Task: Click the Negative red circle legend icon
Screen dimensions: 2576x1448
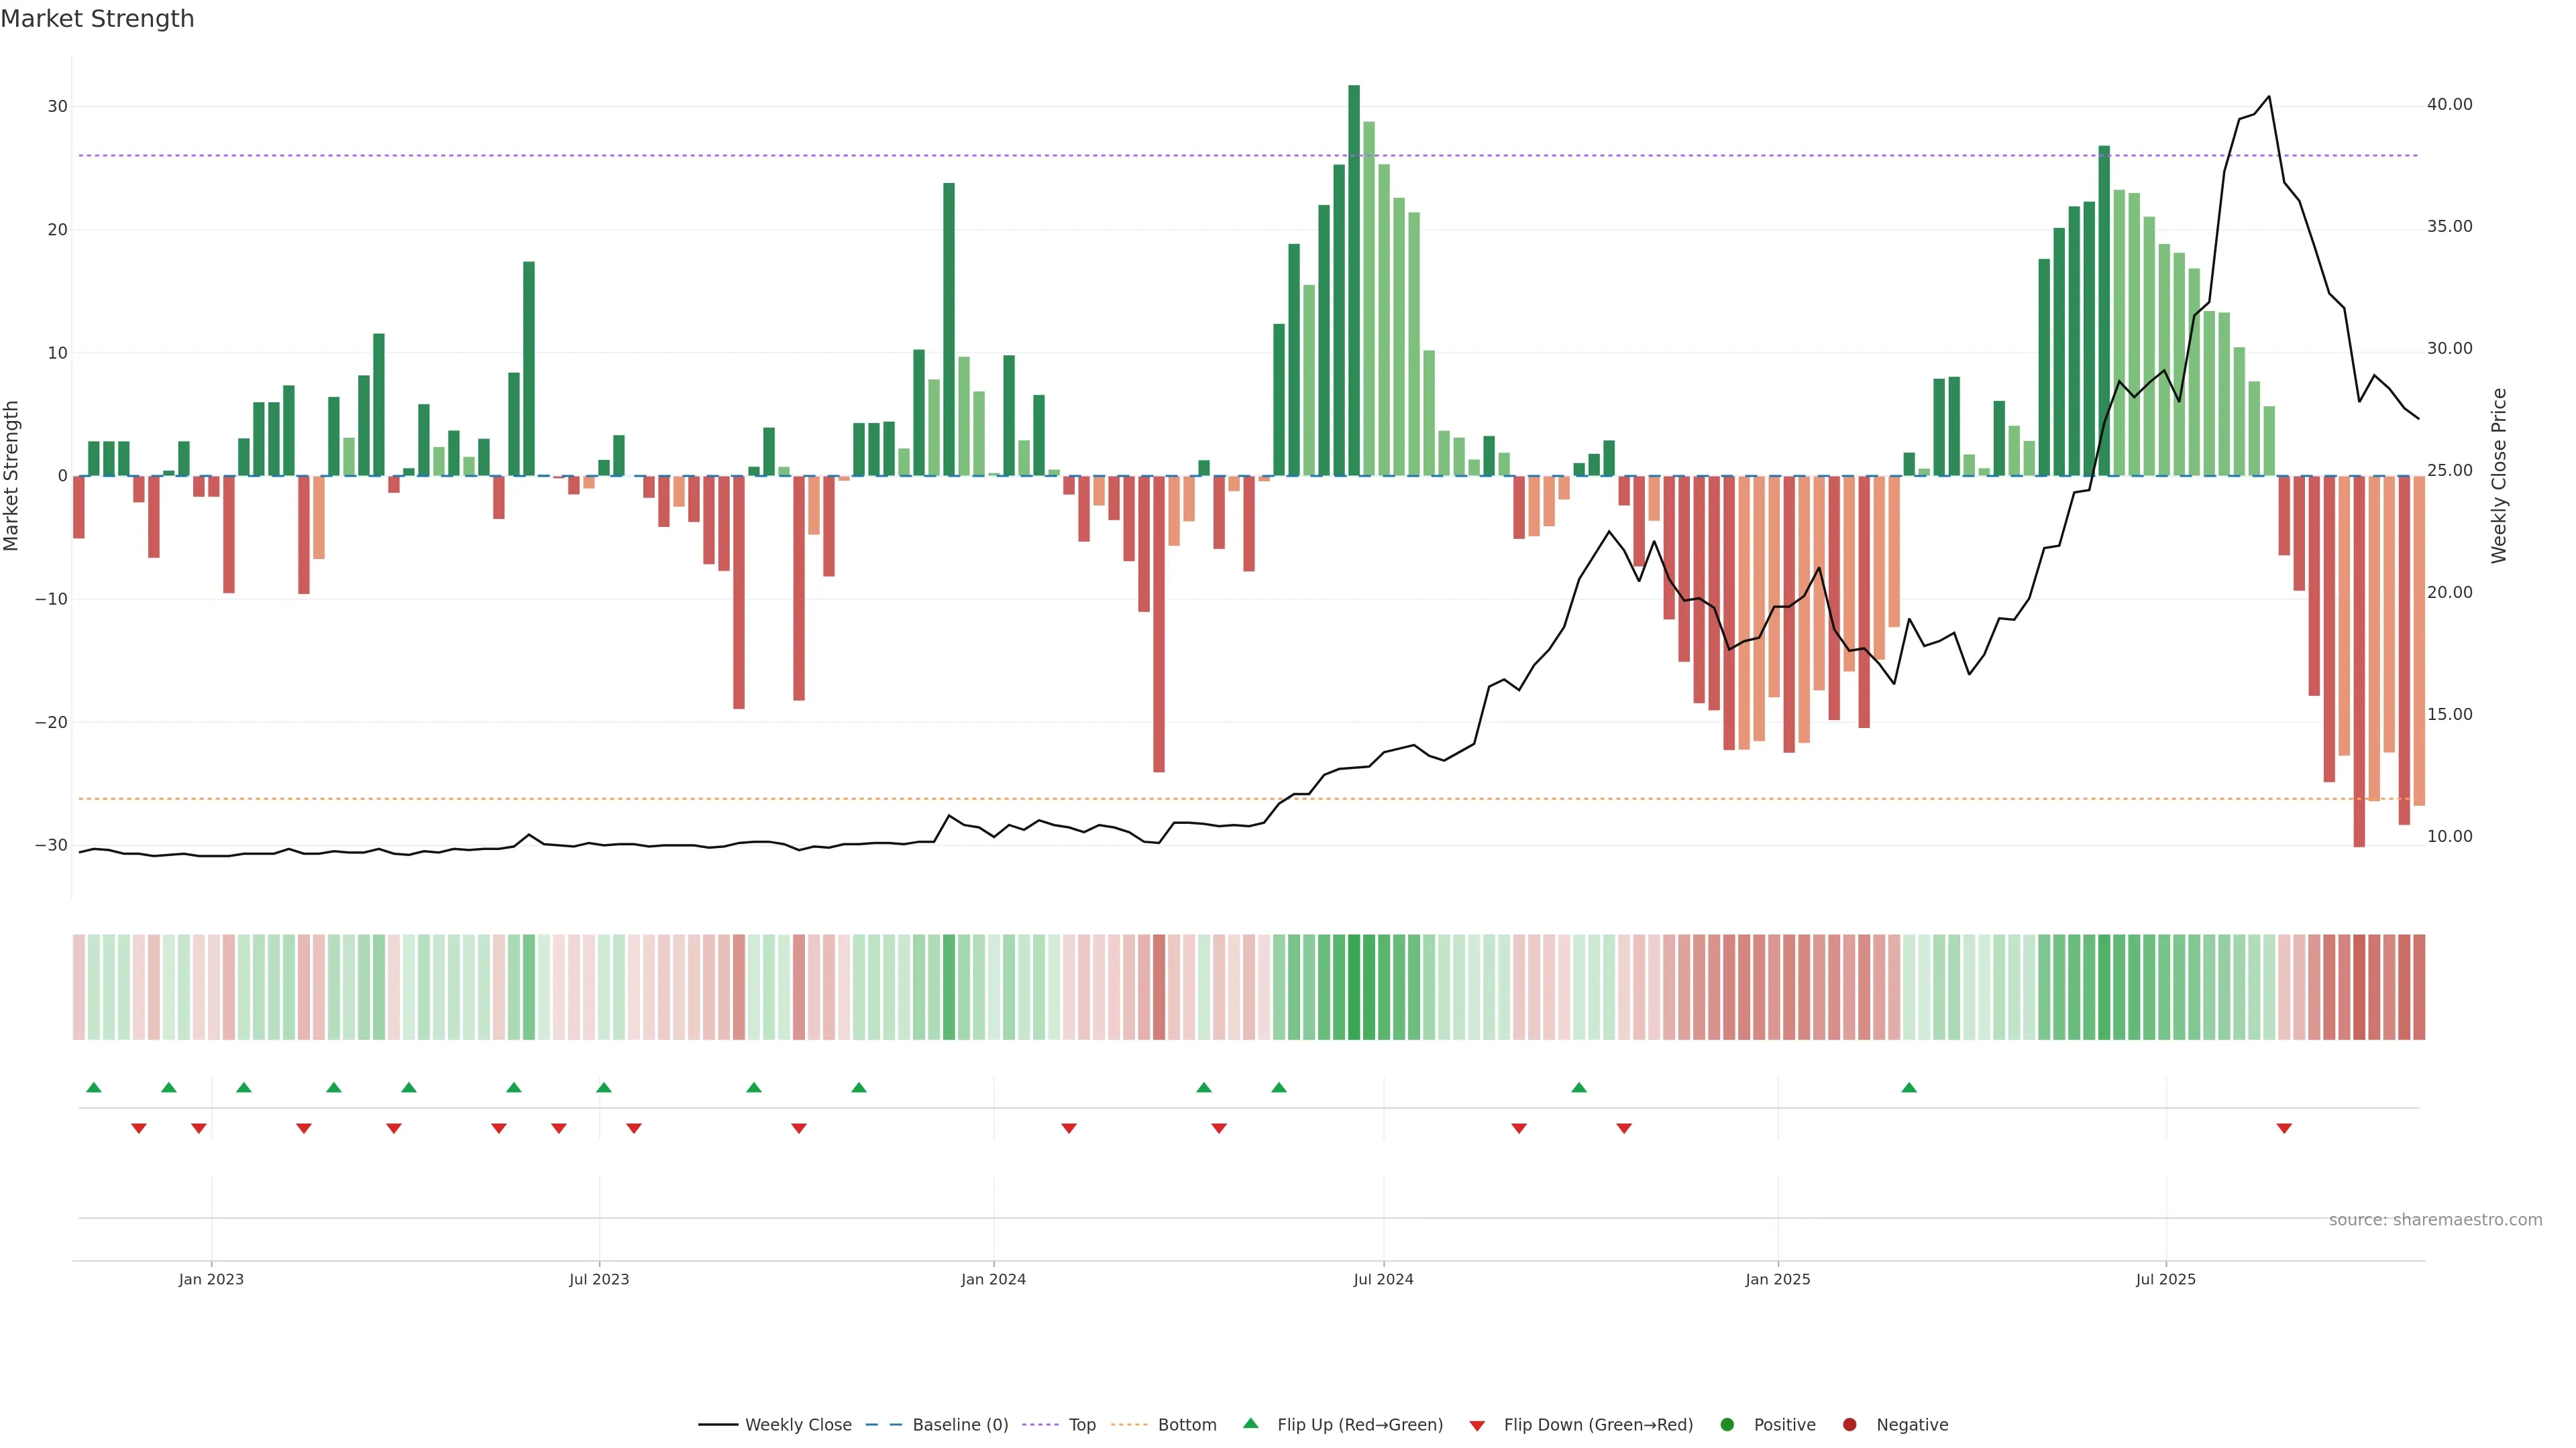Action: click(x=1849, y=1424)
